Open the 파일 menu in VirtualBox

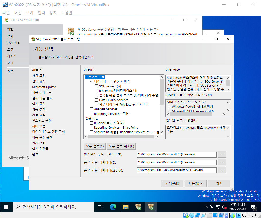(6, 13)
